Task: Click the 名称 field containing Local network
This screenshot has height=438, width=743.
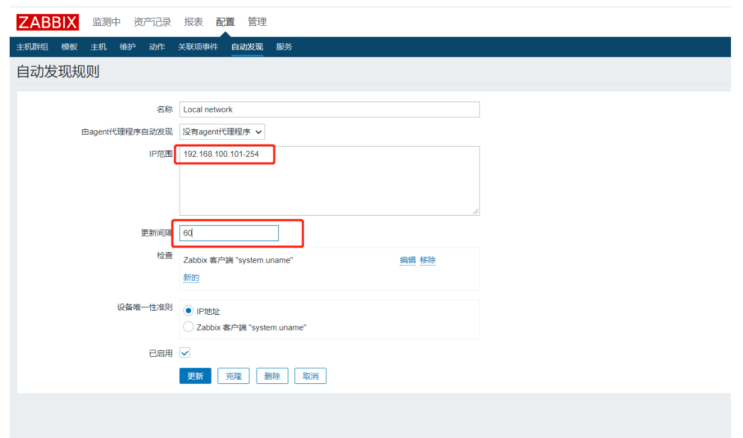Action: (x=329, y=109)
